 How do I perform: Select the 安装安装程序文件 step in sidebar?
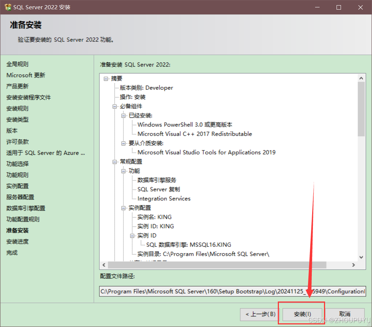[x=28, y=98]
